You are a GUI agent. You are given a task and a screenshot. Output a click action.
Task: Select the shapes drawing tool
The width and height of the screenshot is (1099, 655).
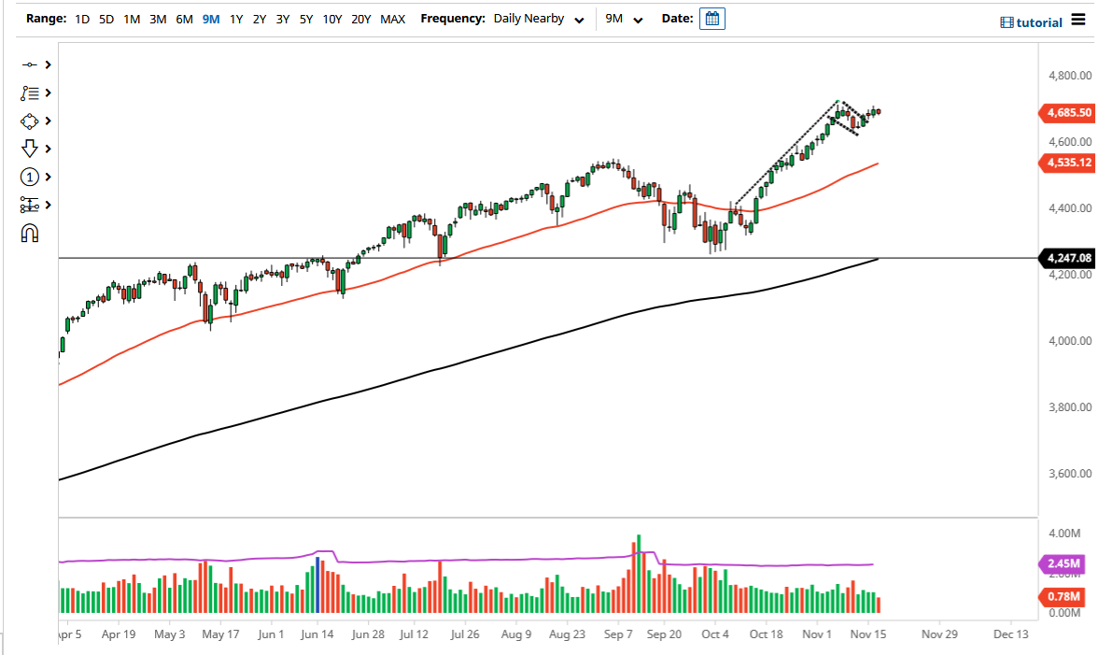30,121
